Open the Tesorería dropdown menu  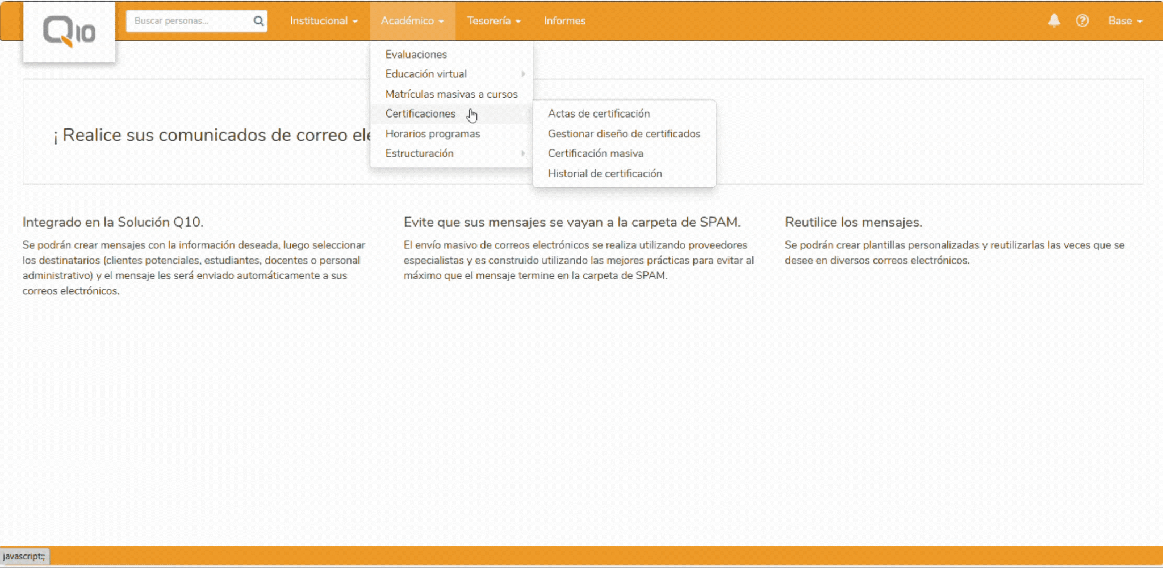(x=493, y=21)
